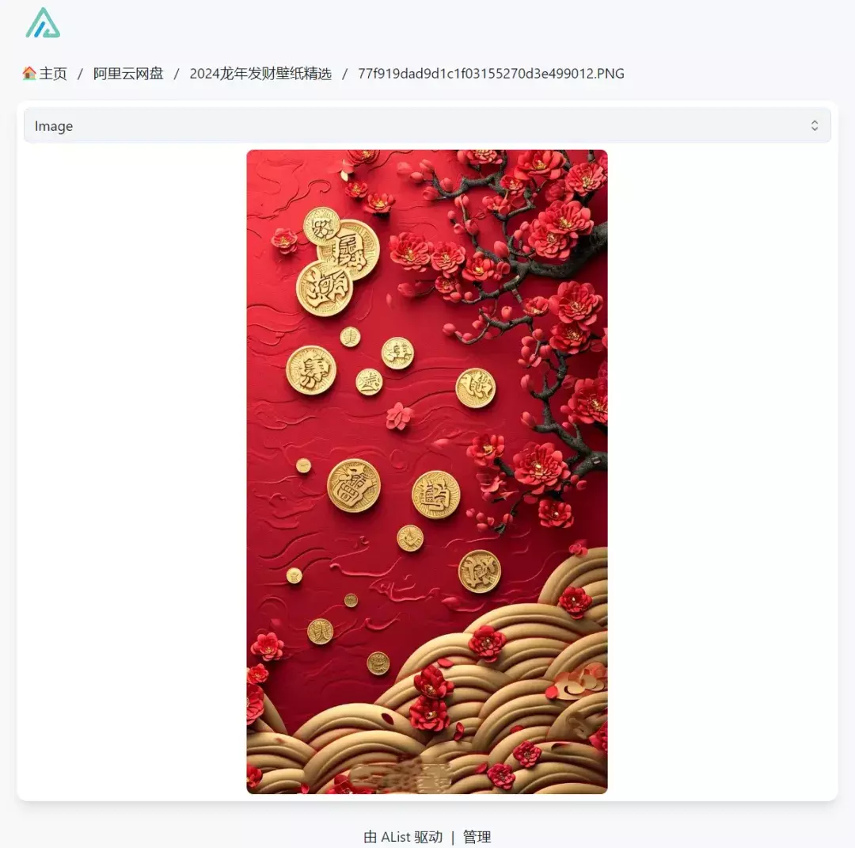Viewport: 855px width, 848px height.
Task: Open the Image preview type dropdown
Action: (x=427, y=125)
